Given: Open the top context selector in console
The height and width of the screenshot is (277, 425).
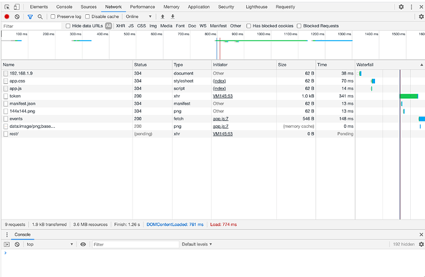Looking at the screenshot, I should (x=49, y=244).
